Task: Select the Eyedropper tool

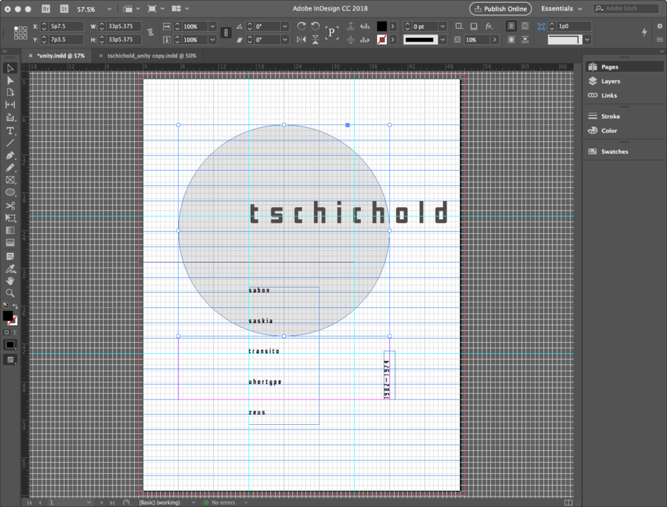Action: [10, 268]
